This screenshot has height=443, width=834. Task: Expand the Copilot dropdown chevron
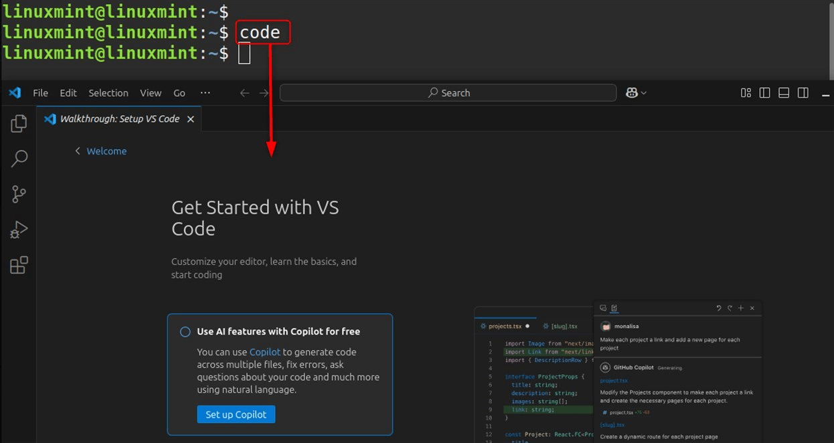644,93
